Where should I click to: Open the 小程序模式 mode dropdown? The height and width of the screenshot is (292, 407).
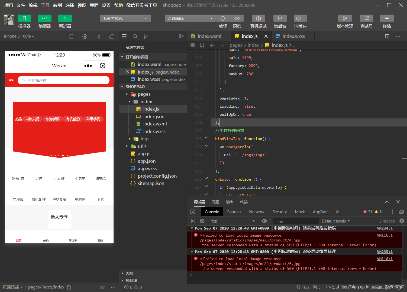(125, 18)
